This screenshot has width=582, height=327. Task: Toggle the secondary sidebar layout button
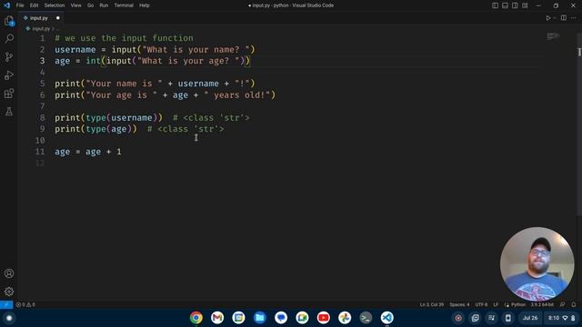[515, 5]
